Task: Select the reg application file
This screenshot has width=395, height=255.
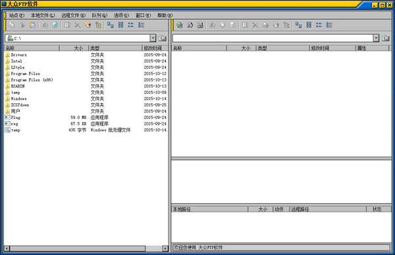Action: (x=86, y=124)
